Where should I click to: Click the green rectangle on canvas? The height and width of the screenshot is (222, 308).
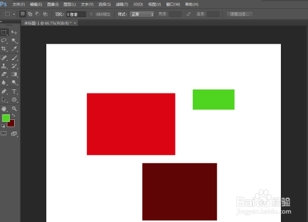pos(214,100)
